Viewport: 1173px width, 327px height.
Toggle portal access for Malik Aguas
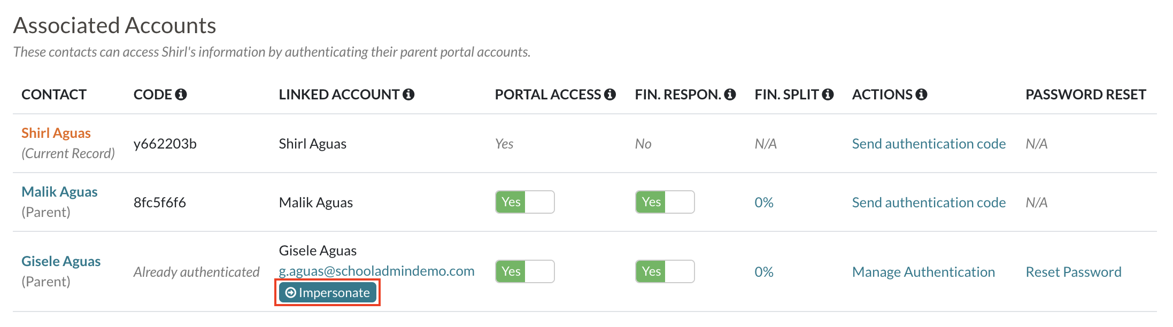(525, 202)
